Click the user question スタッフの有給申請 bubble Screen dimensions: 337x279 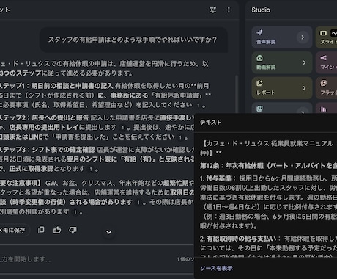coord(133,40)
